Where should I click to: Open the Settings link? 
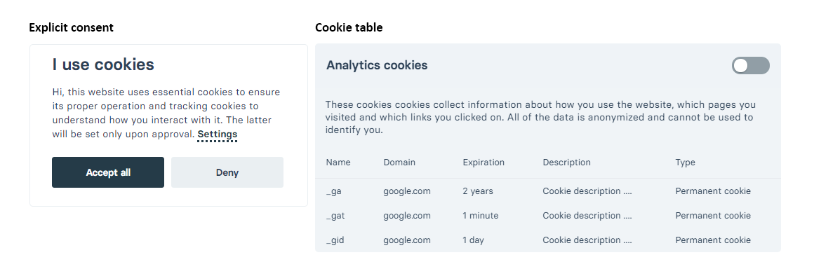click(218, 134)
